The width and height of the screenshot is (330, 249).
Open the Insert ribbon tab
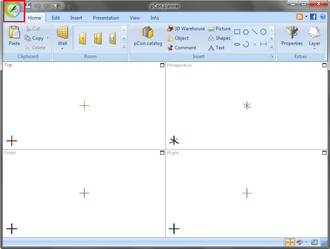coord(76,18)
